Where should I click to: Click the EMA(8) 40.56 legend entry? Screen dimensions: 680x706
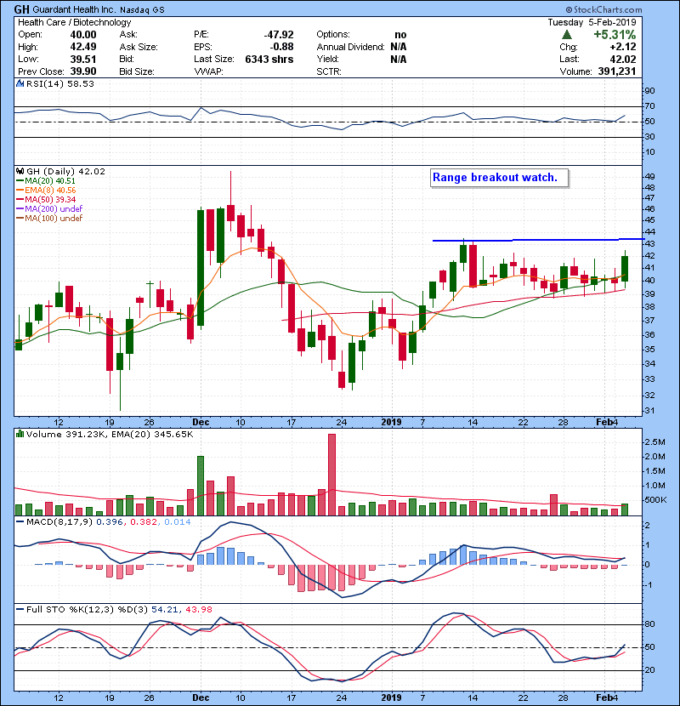(46, 190)
